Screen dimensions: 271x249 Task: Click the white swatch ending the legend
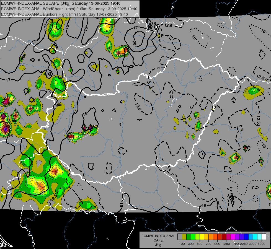click(264, 237)
